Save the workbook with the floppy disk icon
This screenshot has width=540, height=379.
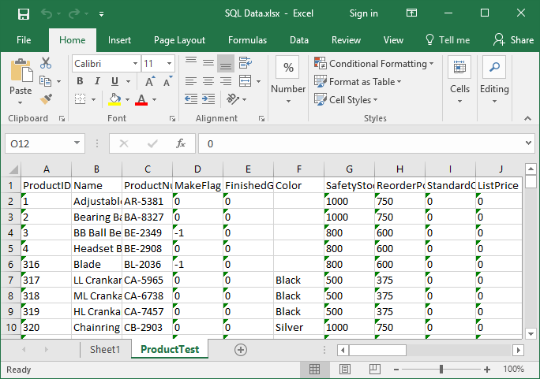pos(24,13)
